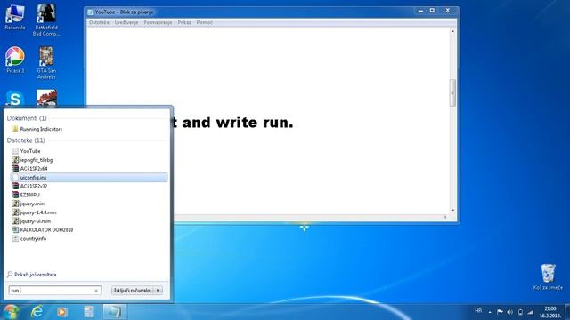This screenshot has width=570, height=320.
Task: Open the Recycle Bin on the desktop
Action: [548, 276]
